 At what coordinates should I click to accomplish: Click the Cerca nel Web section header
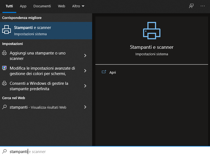click(x=14, y=98)
